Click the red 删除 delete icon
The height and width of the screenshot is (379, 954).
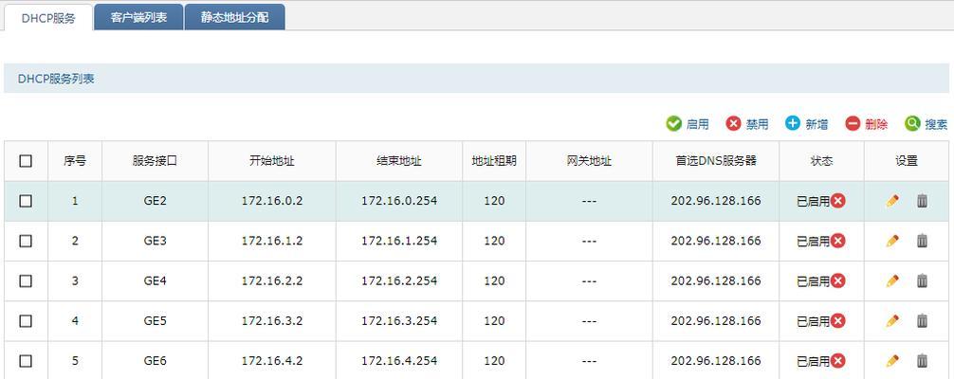tap(853, 124)
